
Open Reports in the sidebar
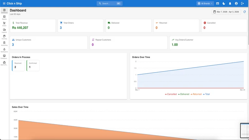[4, 17]
